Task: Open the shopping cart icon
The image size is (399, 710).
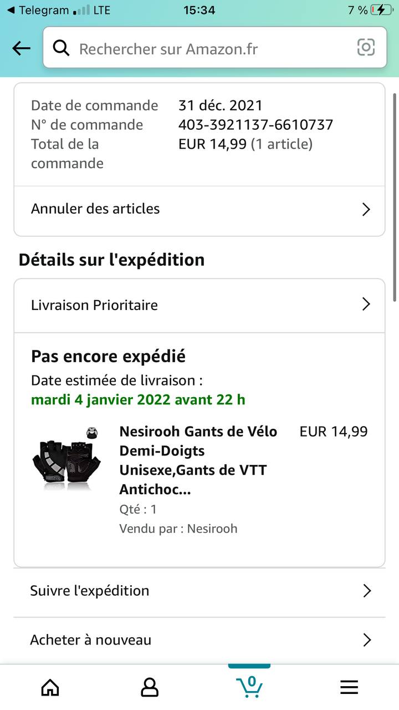Action: 249,686
